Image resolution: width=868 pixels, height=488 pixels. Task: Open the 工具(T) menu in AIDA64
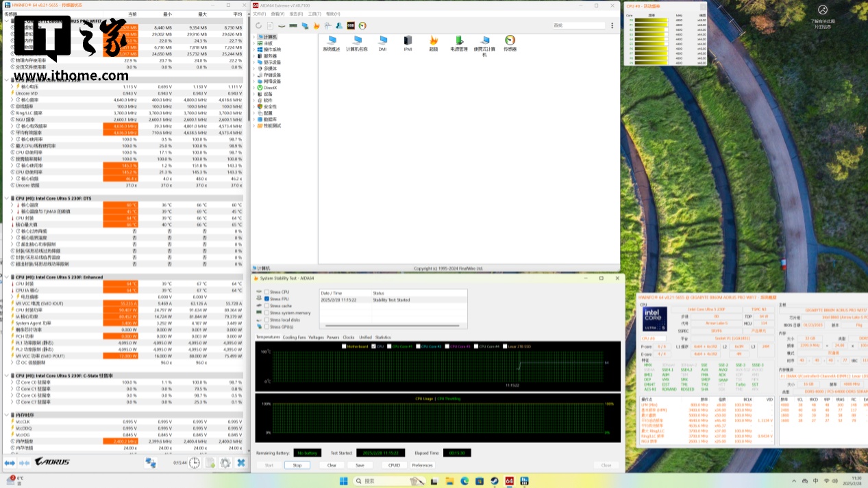pos(314,14)
